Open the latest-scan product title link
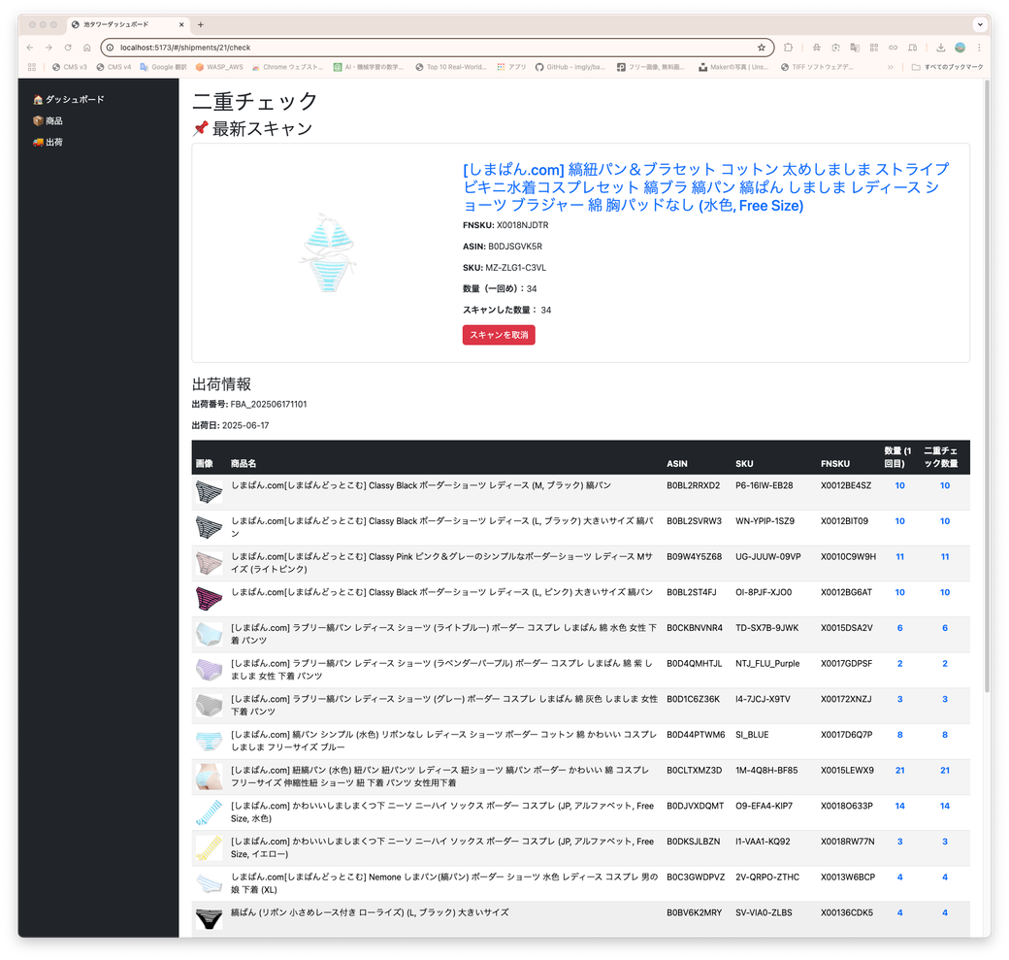Image resolution: width=1009 pixels, height=960 pixels. (x=705, y=187)
